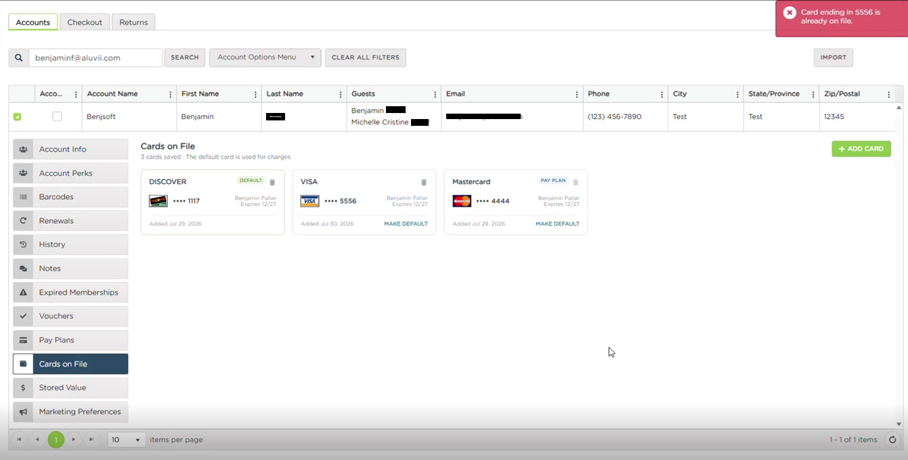Click the grid scrollbar down arrow
The width and height of the screenshot is (908, 460).
[x=899, y=424]
